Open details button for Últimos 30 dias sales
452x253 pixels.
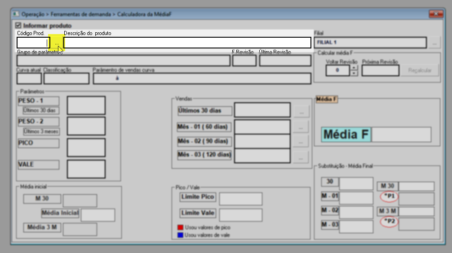301,111
